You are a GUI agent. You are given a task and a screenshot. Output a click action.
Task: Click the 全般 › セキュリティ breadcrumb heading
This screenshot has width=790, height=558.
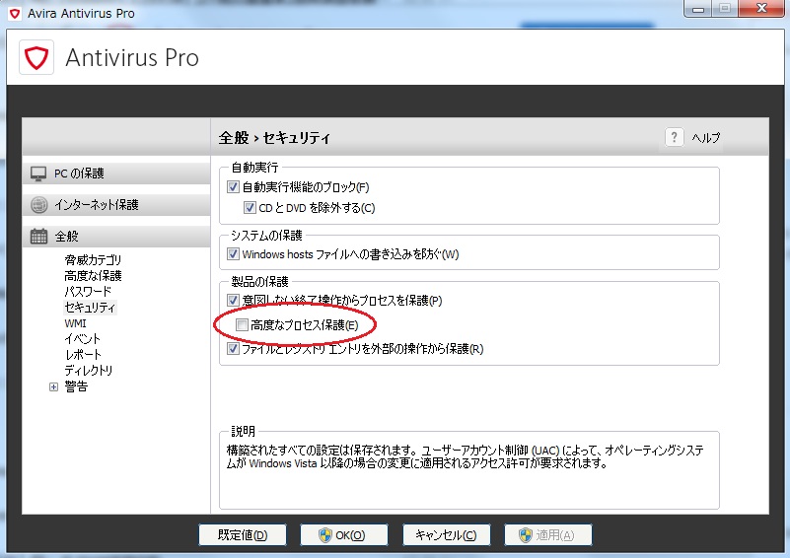coord(274,137)
